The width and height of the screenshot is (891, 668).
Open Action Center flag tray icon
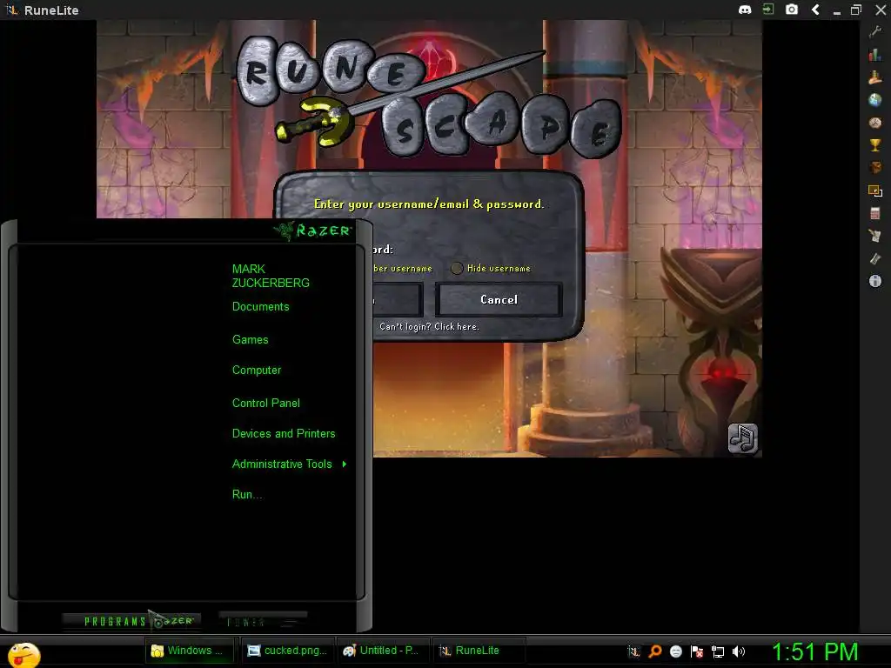tap(697, 651)
